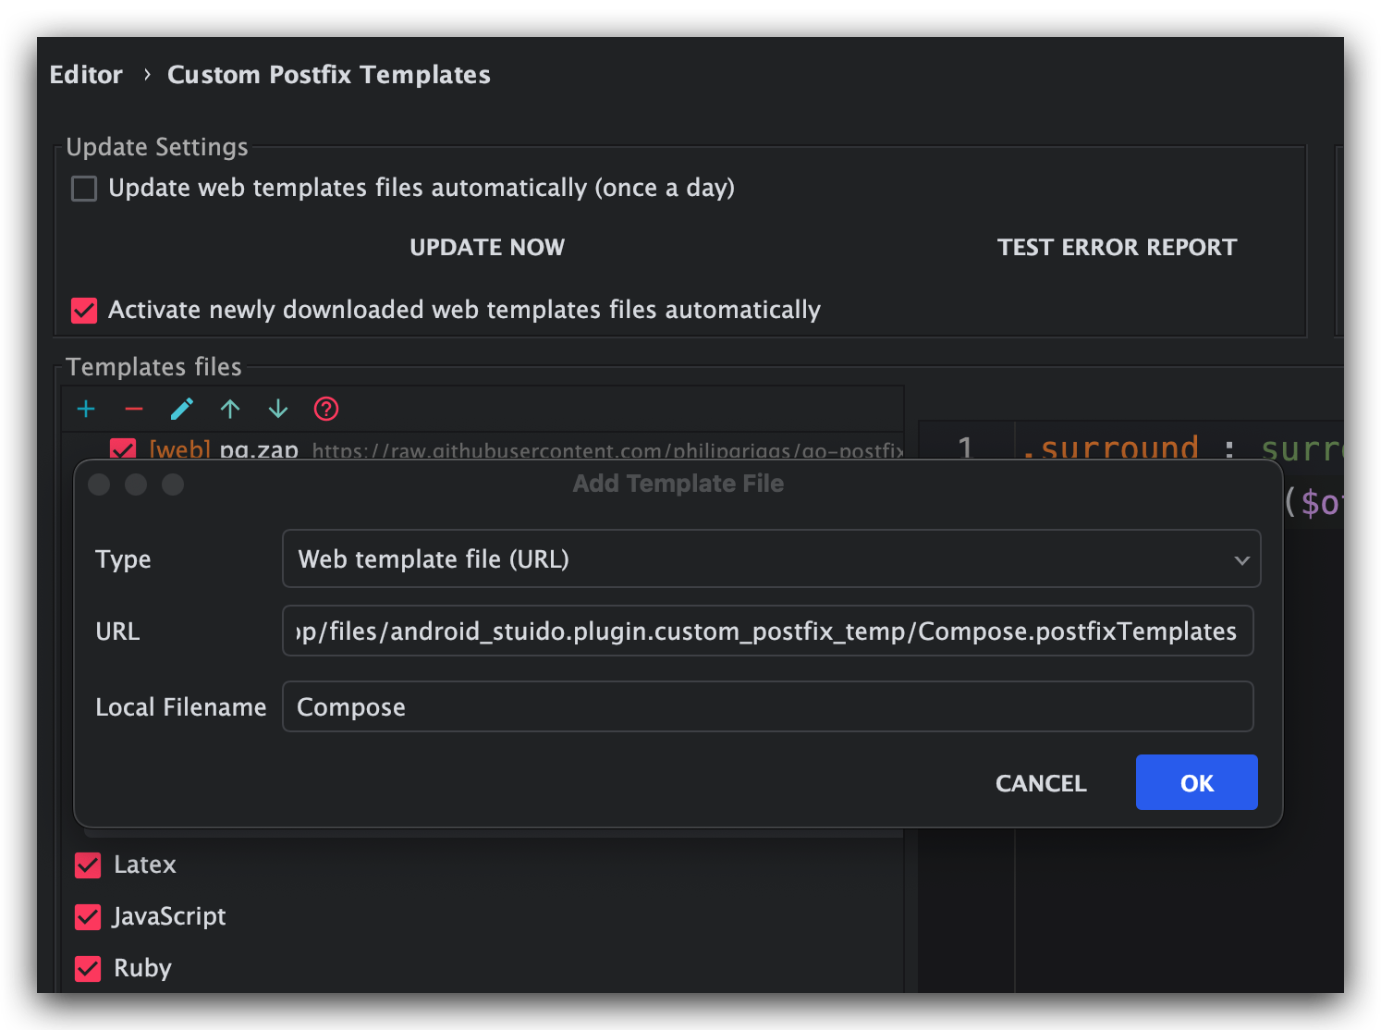
Task: Click the pencil edit icon
Action: (x=182, y=409)
